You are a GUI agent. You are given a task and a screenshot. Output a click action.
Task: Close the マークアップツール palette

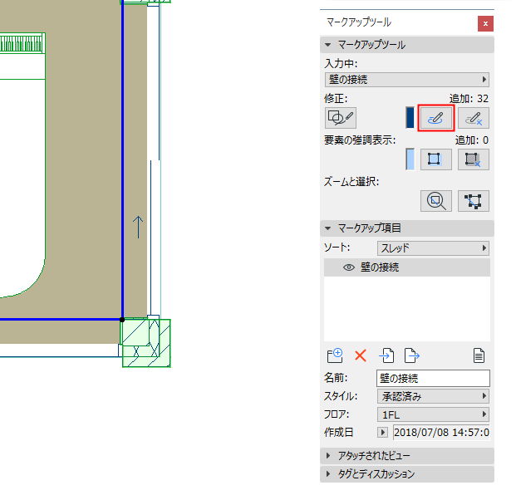click(485, 23)
